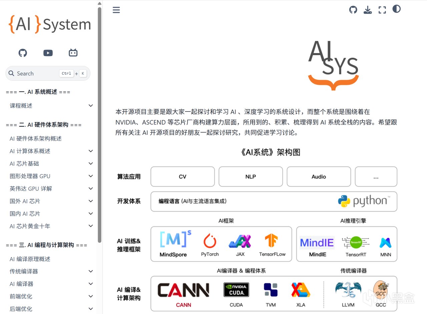Click the Python logo in the diagram
The image size is (427, 314).
click(x=364, y=201)
